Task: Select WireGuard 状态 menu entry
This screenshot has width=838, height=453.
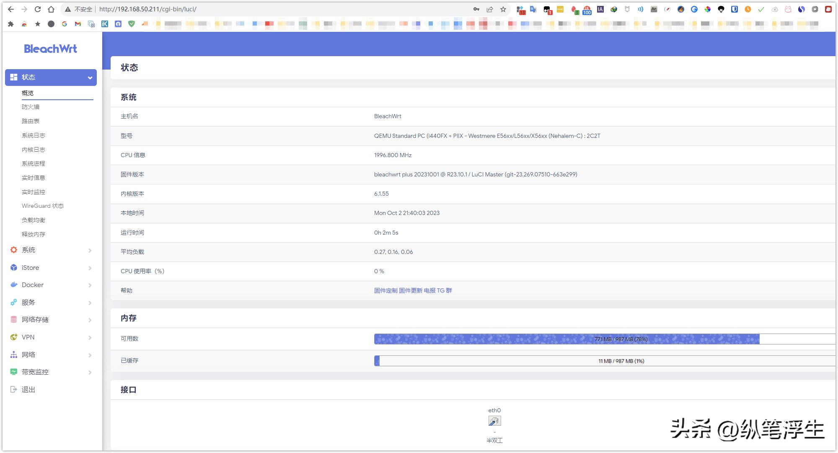Action: pos(43,206)
